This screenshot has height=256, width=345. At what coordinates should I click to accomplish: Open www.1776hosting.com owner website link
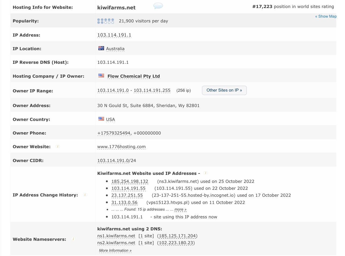point(121,147)
